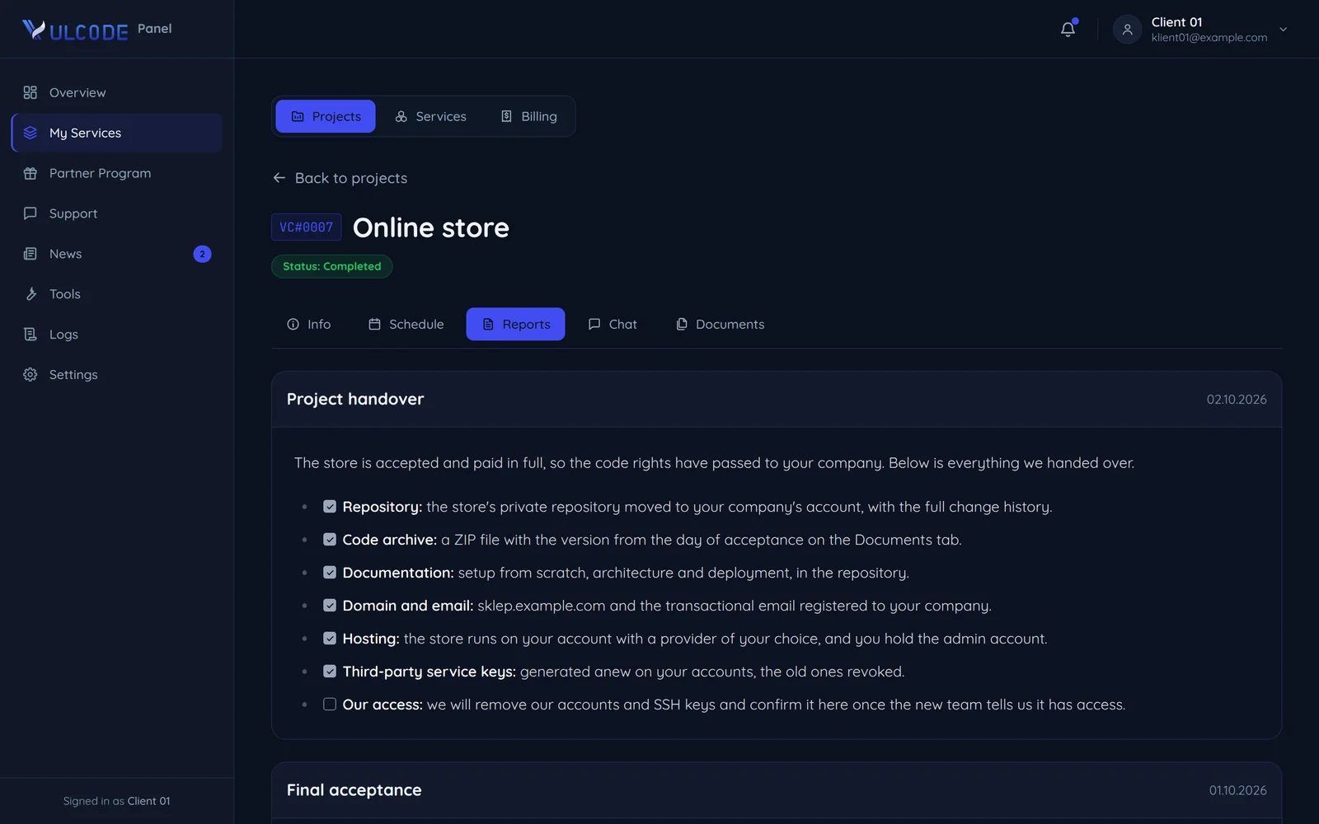
Task: Toggle the Domain and email checkbox
Action: pyautogui.click(x=330, y=606)
